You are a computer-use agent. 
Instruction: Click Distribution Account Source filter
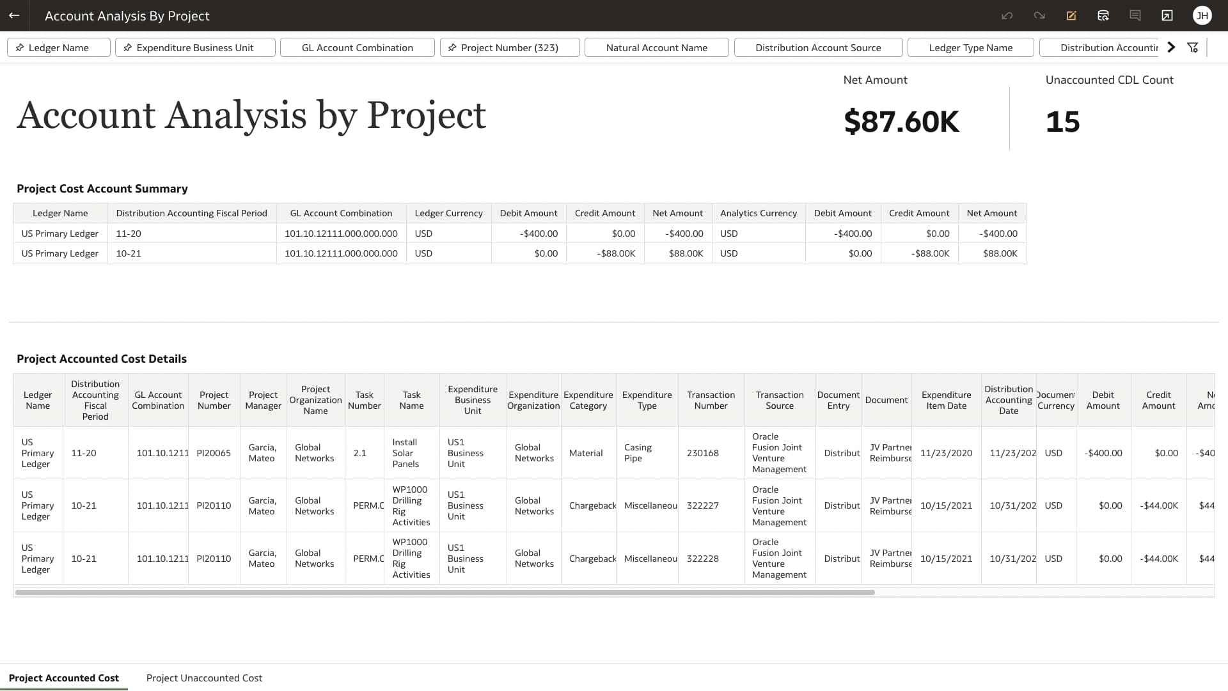[818, 47]
